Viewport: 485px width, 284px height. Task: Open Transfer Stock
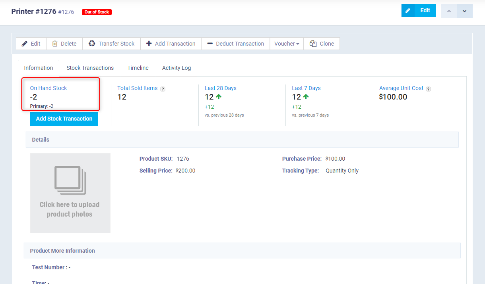[x=111, y=44]
